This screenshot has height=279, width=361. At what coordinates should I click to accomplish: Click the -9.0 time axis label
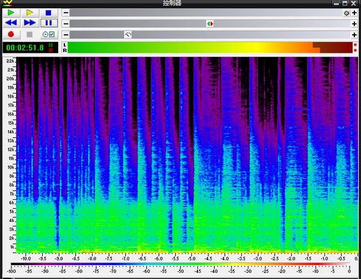pos(59,259)
